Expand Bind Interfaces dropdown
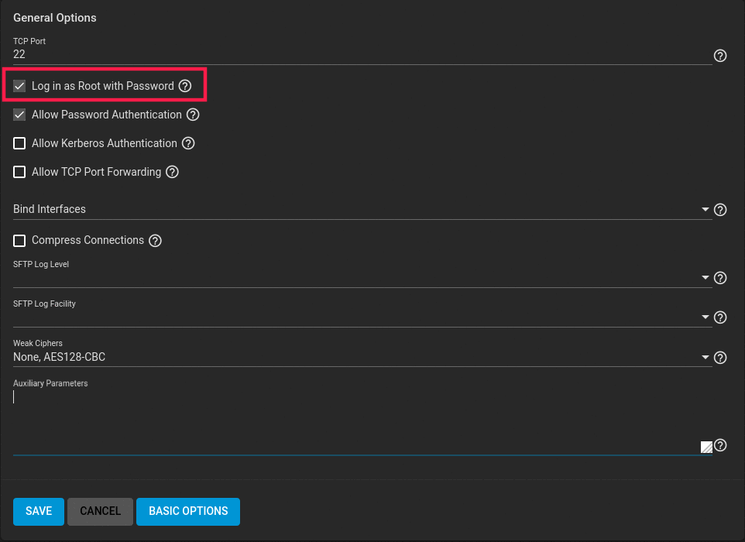This screenshot has width=745, height=542. (705, 210)
